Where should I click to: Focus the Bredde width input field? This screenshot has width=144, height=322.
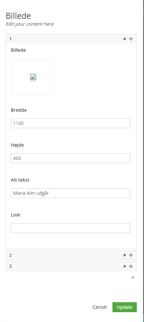click(x=71, y=123)
